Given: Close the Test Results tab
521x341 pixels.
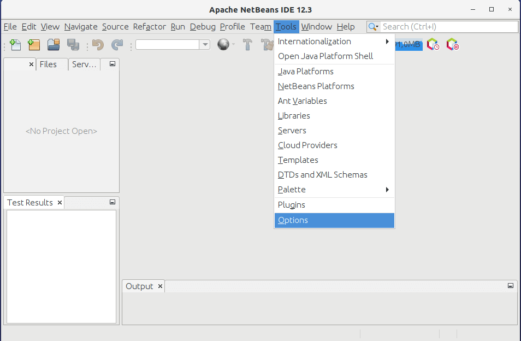Looking at the screenshot, I should (x=60, y=202).
